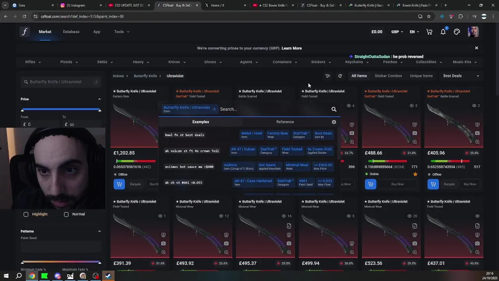The width and height of the screenshot is (499, 281).
Task: Open the Best Deals sort dropdown
Action: (461, 76)
